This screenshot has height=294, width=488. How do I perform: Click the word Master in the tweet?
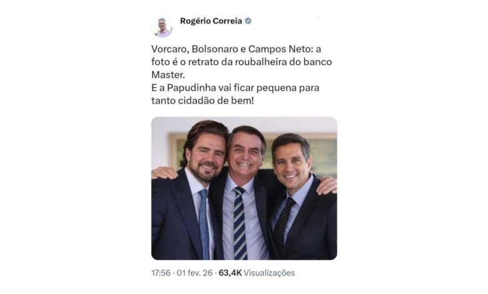click(x=167, y=74)
